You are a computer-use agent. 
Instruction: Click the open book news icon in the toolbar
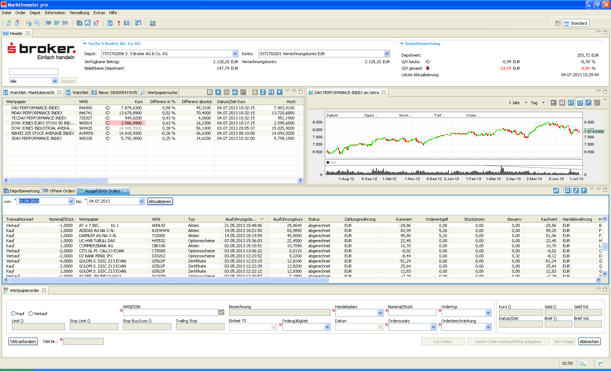coord(127,23)
